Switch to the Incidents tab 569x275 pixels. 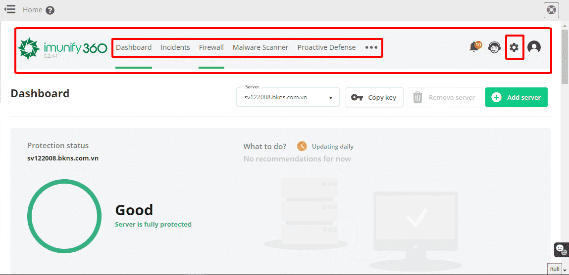(175, 48)
